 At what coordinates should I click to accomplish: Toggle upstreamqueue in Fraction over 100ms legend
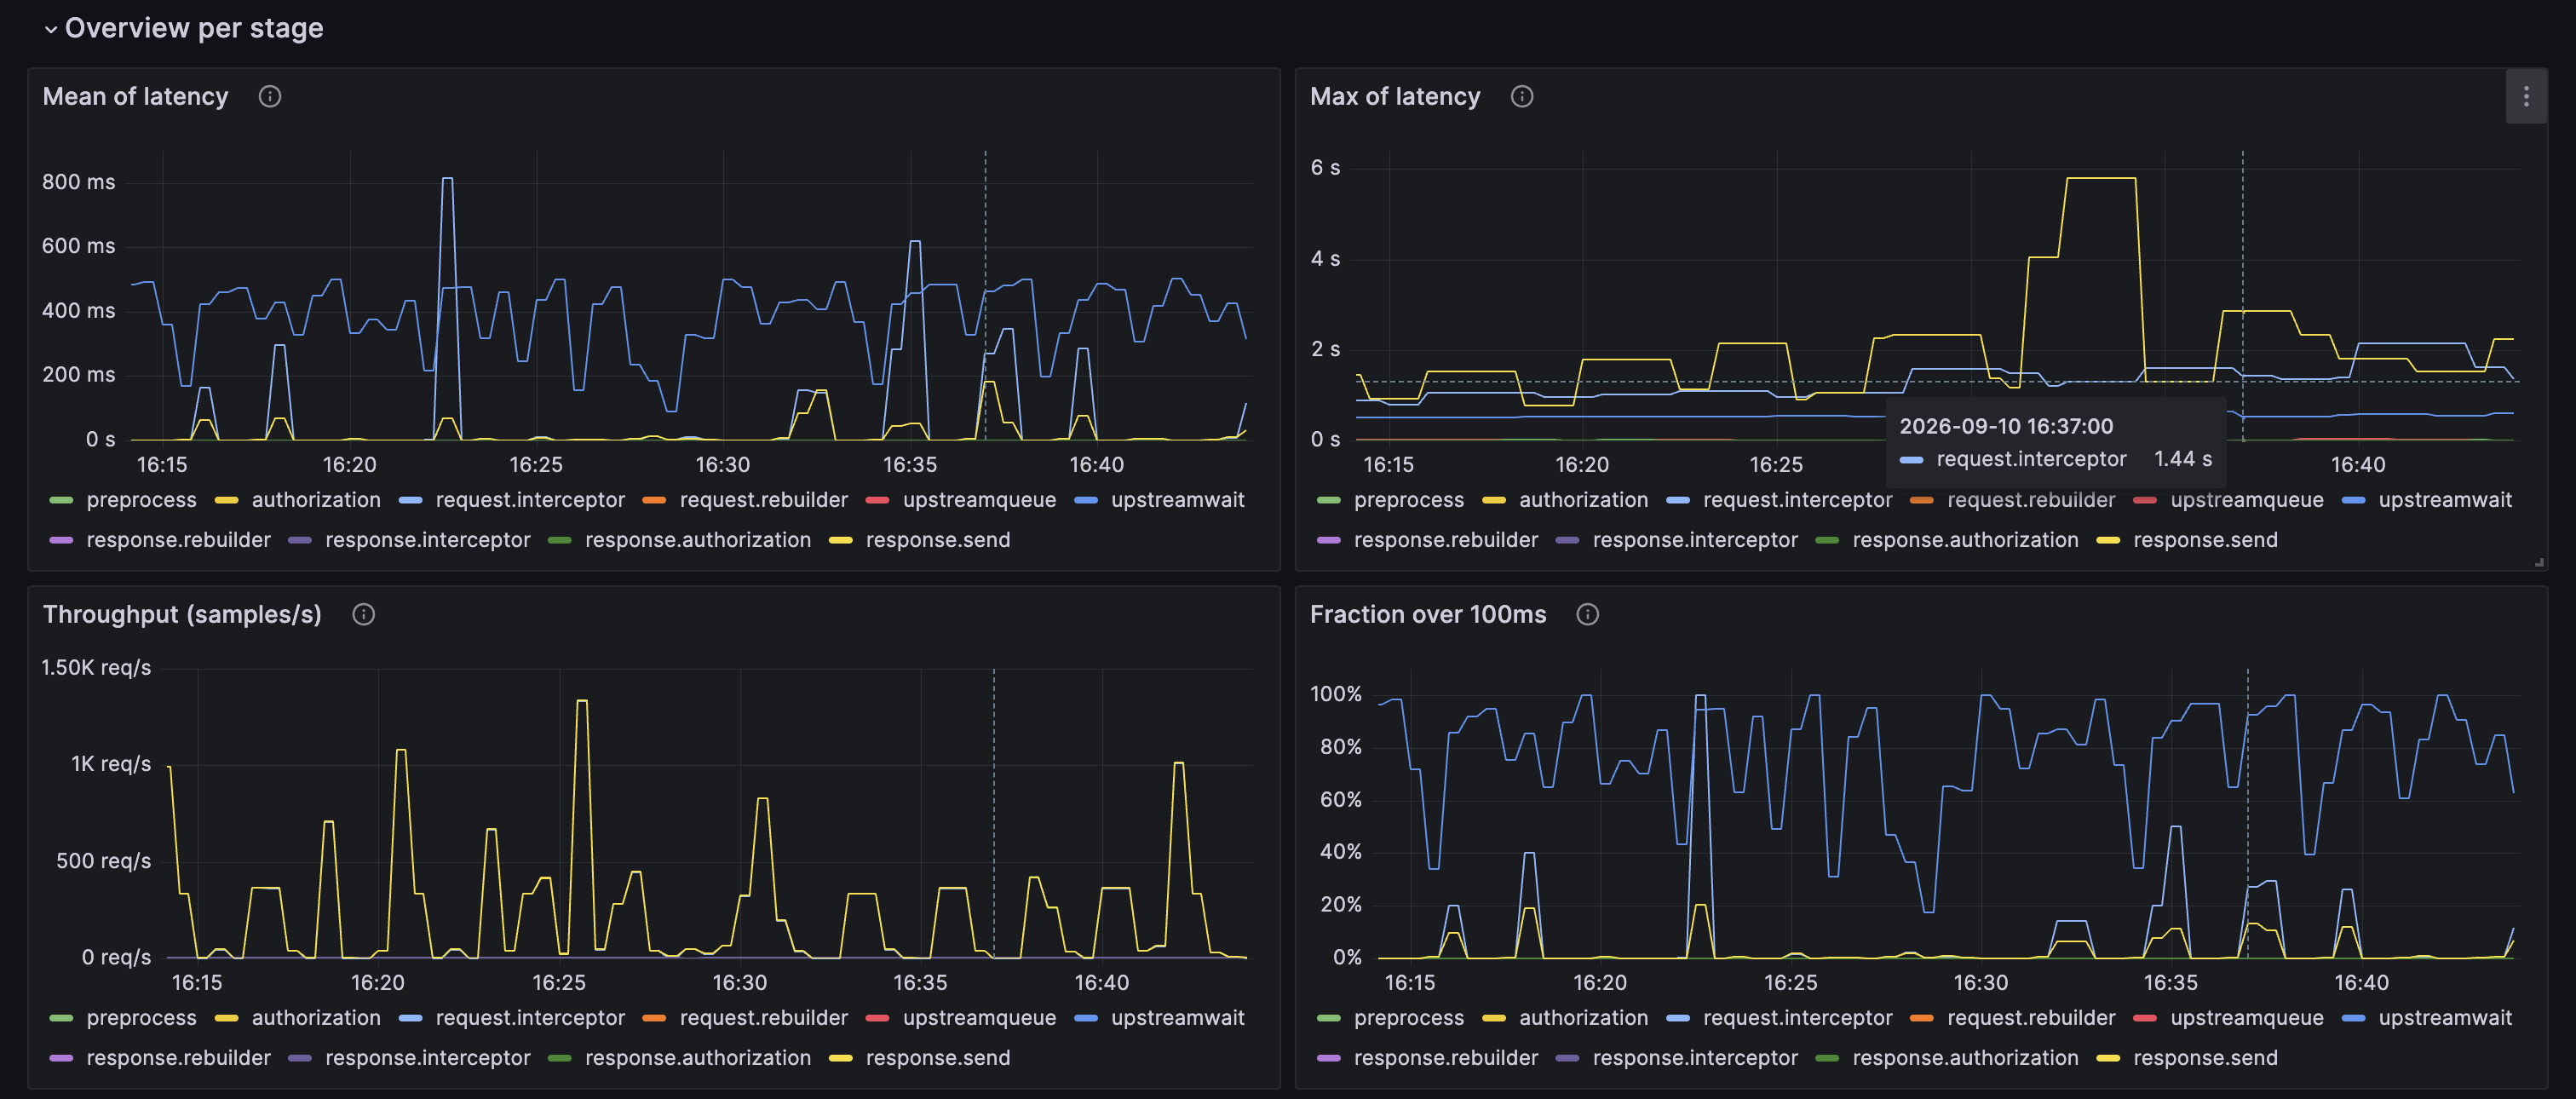click(x=2246, y=1018)
